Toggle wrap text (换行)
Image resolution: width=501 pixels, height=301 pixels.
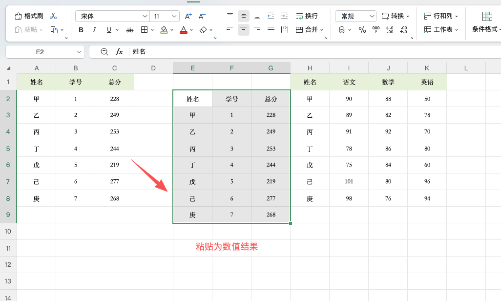307,16
